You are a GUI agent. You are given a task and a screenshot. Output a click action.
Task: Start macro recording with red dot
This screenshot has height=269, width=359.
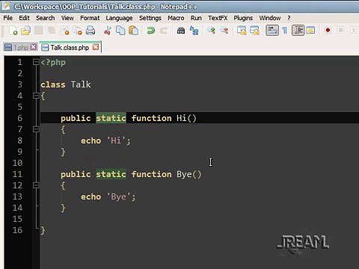click(x=328, y=31)
